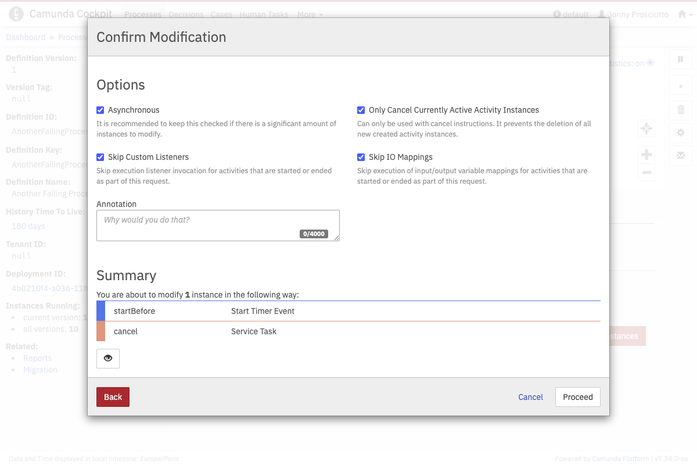Click the minus zoom-out icon on diagram
The image size is (697, 465).
click(646, 173)
